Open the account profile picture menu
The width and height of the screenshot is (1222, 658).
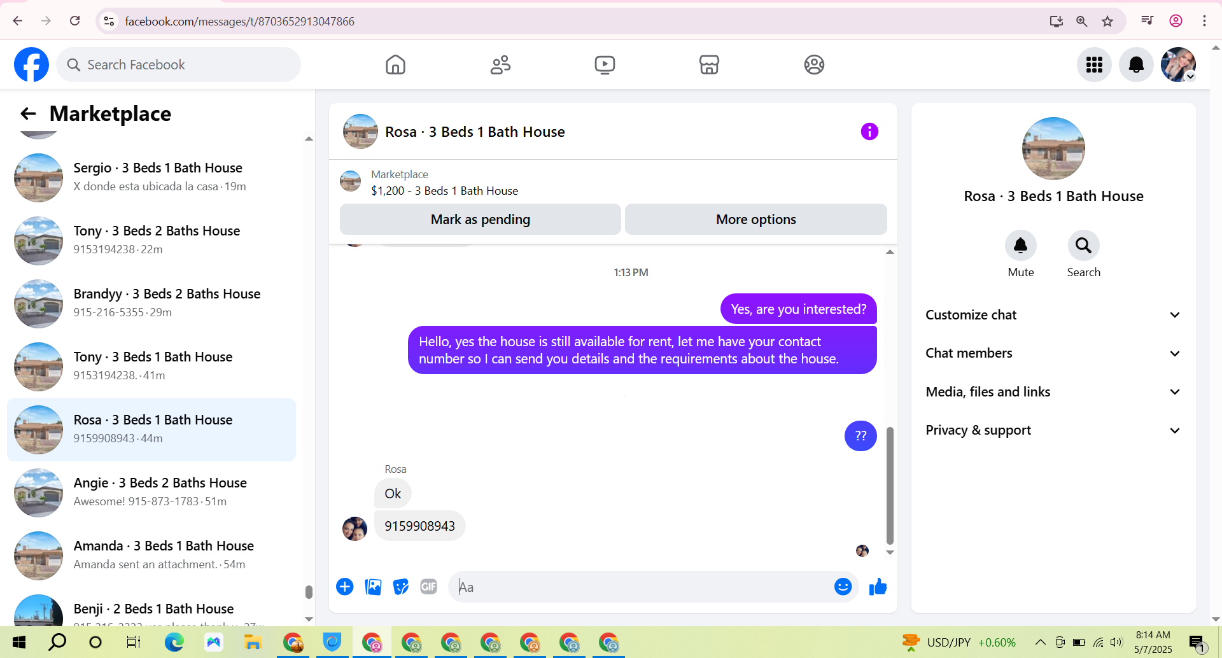tap(1178, 64)
